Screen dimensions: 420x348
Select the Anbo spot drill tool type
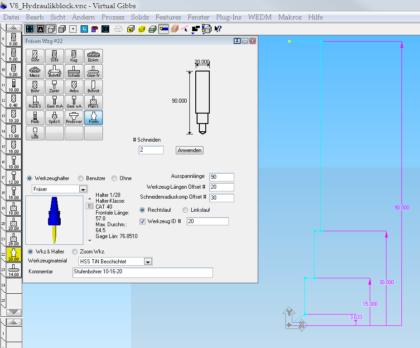[x=74, y=87]
